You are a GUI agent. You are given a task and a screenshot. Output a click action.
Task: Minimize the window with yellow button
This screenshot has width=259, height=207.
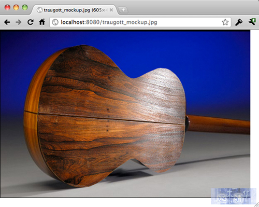pos(16,7)
